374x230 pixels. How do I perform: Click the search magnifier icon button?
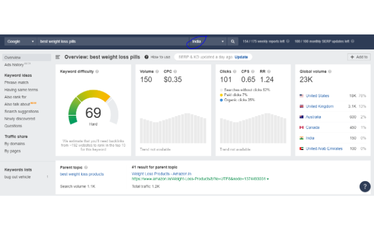[232, 41]
